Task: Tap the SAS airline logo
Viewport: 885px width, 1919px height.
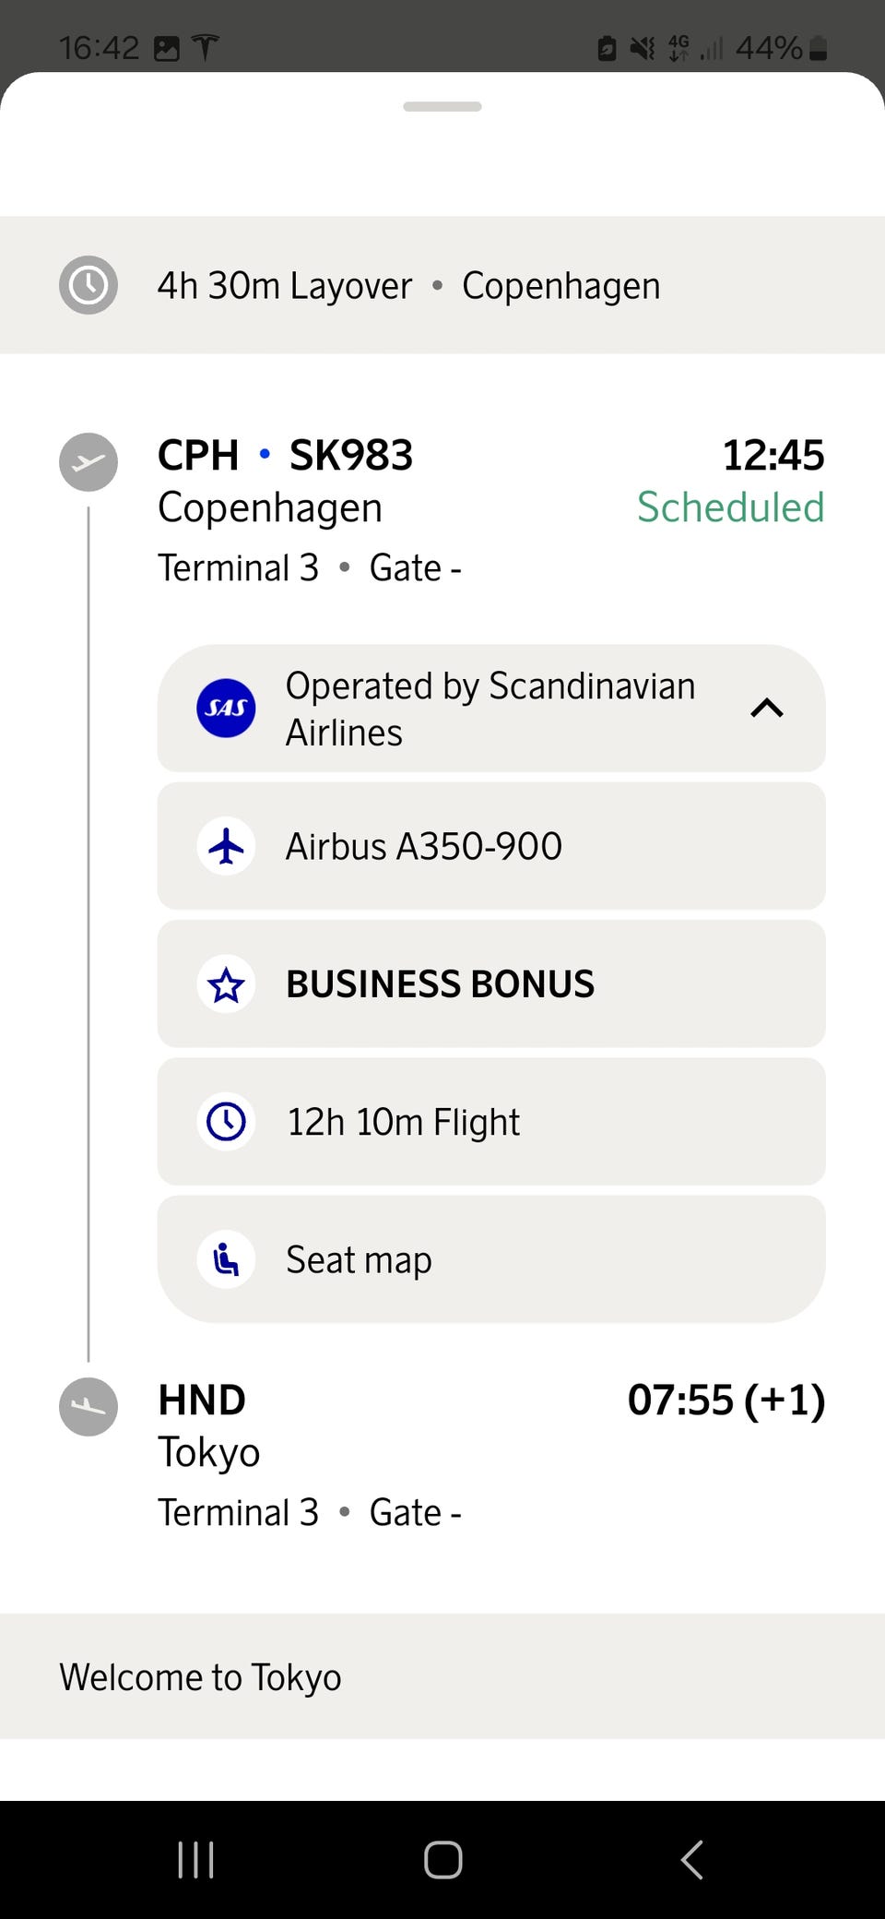Action: click(226, 709)
